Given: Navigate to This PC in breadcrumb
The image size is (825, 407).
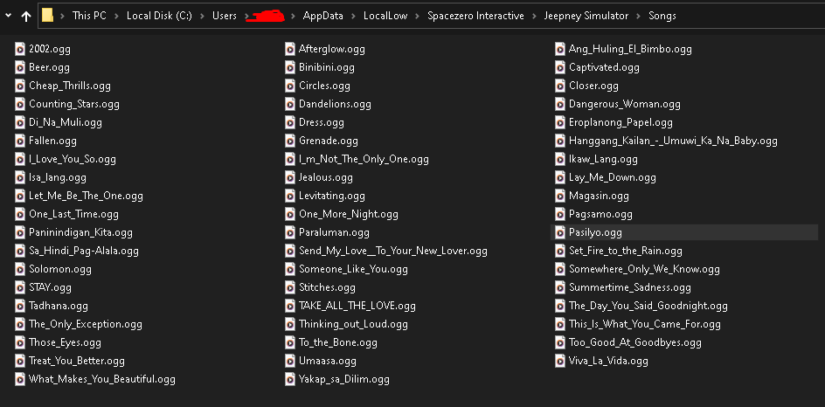Looking at the screenshot, I should tap(89, 16).
